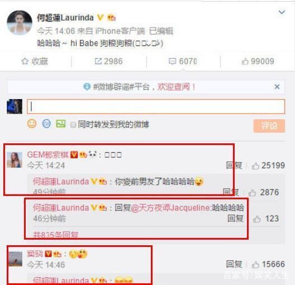Click the repost icon showing 2986
Viewport: 295px width, 285px height.
[98, 61]
